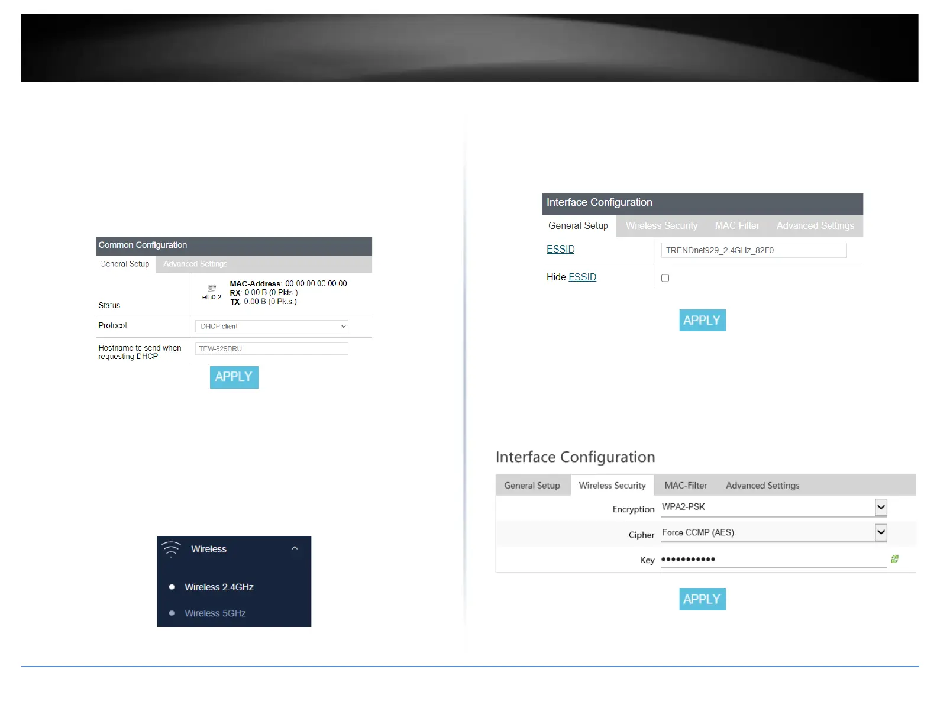Viewport: 937px width, 724px height.
Task: Click APPLY under Common Configuration panel
Action: pos(234,377)
